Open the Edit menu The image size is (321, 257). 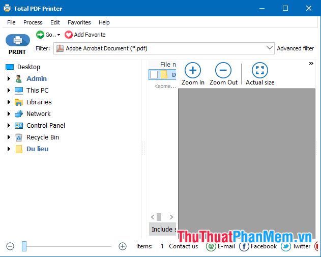tap(55, 22)
